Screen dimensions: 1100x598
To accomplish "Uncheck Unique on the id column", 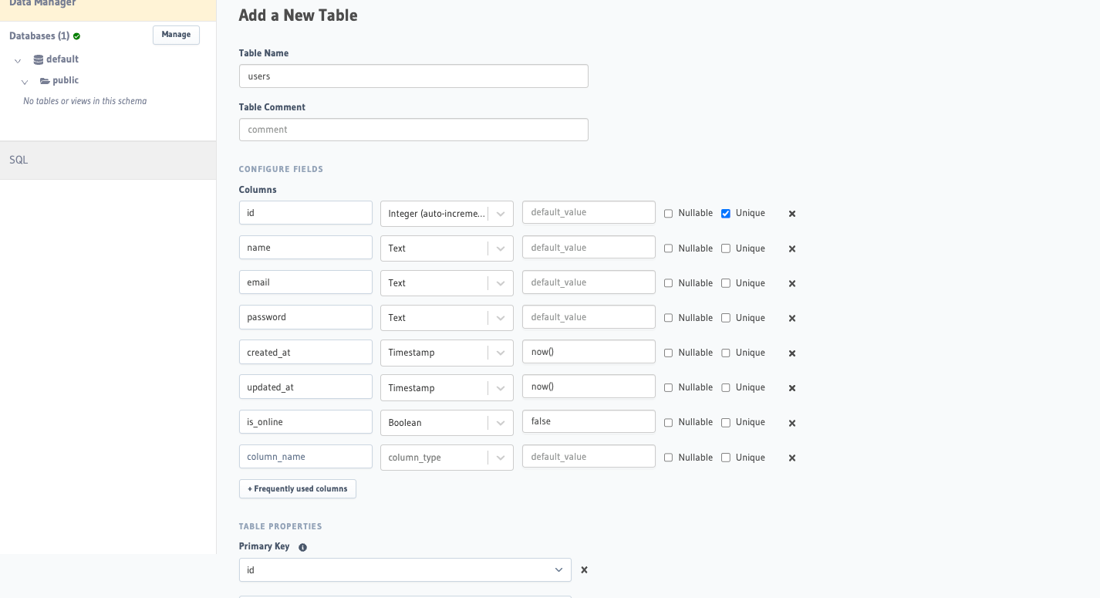I will tap(726, 213).
